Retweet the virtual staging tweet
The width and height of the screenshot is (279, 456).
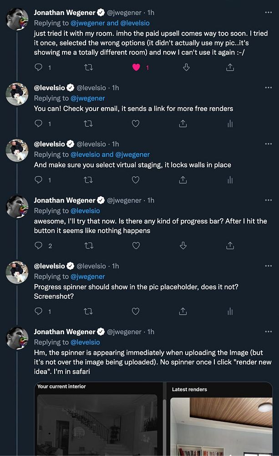coord(89,180)
